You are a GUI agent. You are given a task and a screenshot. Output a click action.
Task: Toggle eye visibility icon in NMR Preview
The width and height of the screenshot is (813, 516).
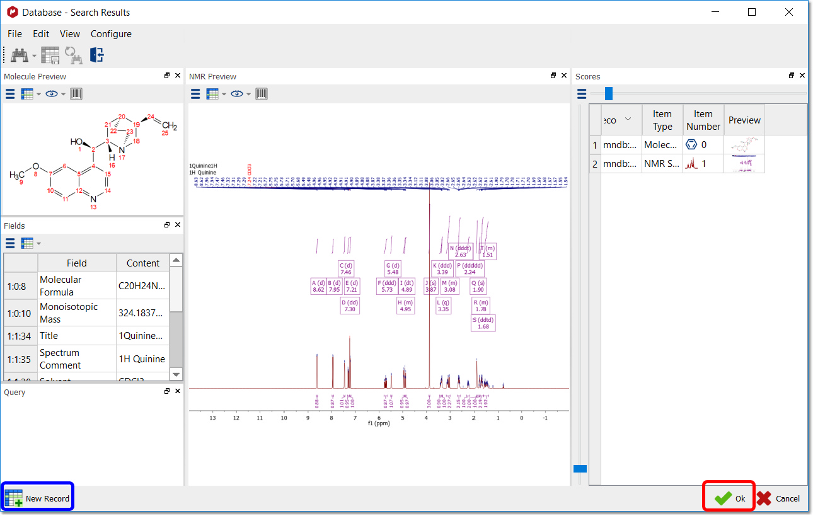pos(236,94)
